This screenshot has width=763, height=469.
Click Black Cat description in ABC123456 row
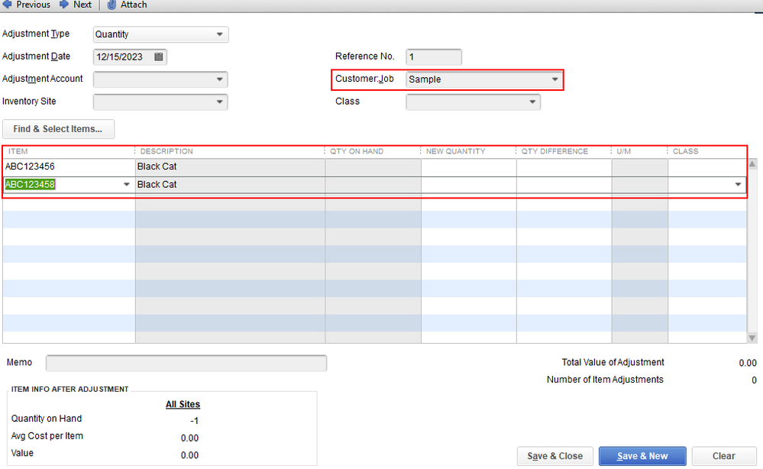point(230,167)
